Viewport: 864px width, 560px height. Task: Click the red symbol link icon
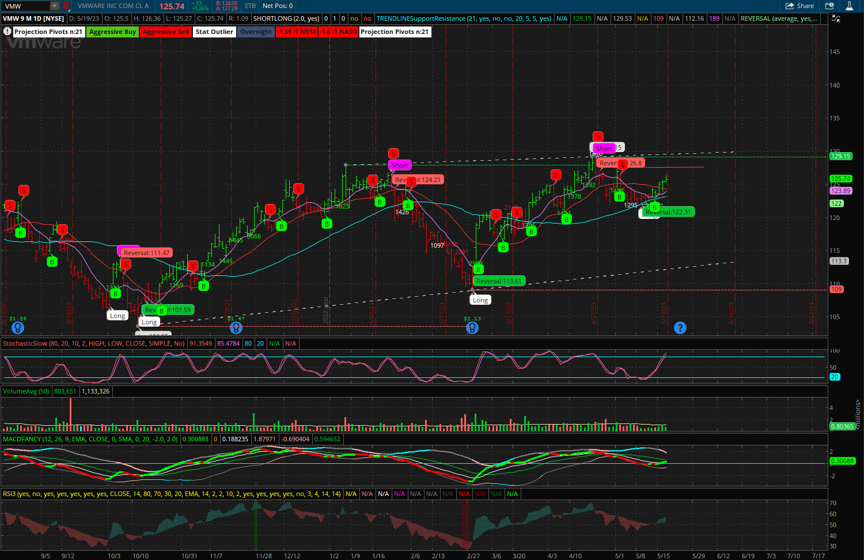click(x=66, y=6)
